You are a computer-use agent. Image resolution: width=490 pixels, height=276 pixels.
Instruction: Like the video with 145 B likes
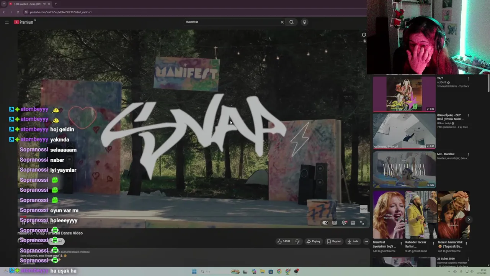(284, 242)
